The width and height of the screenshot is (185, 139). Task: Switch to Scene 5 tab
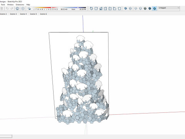click(x=34, y=14)
